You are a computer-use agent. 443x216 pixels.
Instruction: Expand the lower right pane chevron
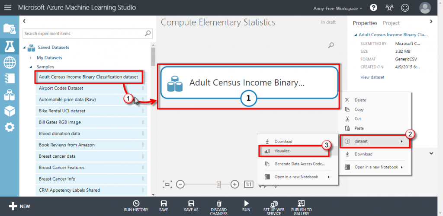coord(431,153)
